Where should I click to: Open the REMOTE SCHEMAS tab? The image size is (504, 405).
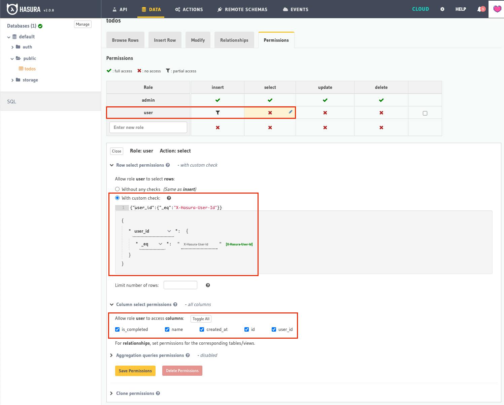coord(242,9)
